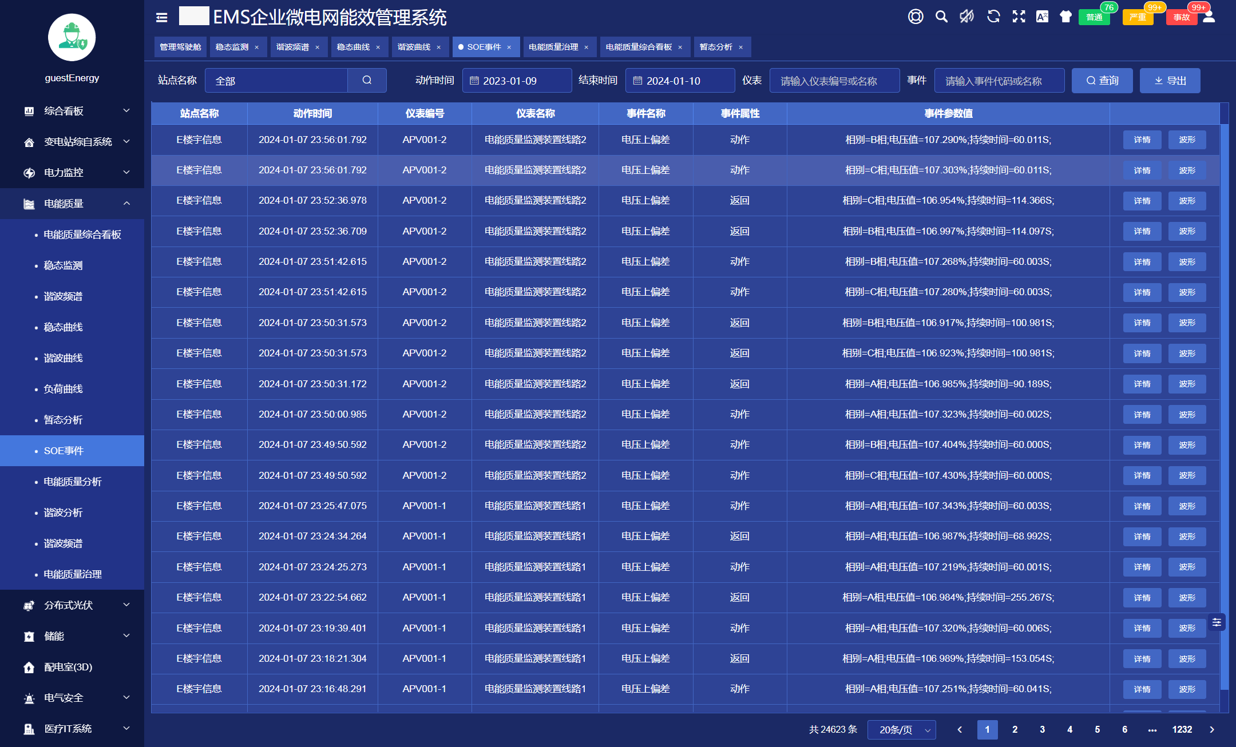Screen dimensions: 1236x747
Task: Switch to the 暂态分析 tab
Action: pyautogui.click(x=716, y=47)
